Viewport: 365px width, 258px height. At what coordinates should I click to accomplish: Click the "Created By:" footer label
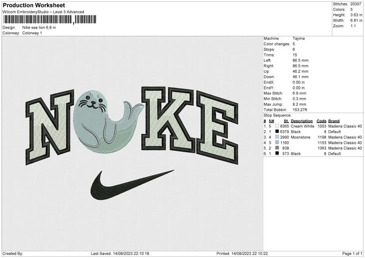point(13,254)
